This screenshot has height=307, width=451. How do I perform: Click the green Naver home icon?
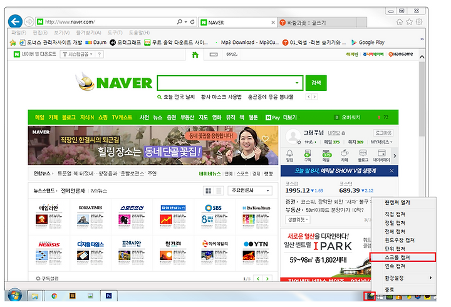(195, 55)
